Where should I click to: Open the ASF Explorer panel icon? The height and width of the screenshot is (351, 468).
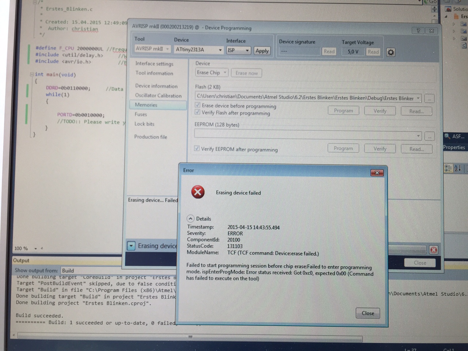(448, 137)
